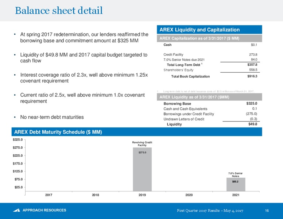Click the 2017 x-axis label
Image resolution: width=283 pixels, height=219 pixels.
tap(49, 195)
